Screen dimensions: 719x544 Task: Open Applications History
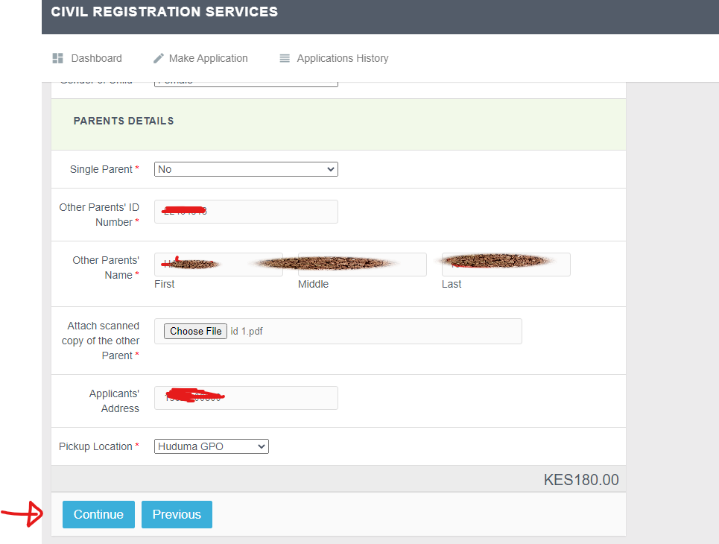[x=343, y=58]
